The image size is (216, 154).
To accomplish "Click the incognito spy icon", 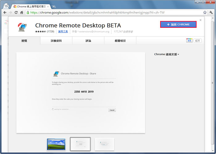I will click(x=6, y=6).
